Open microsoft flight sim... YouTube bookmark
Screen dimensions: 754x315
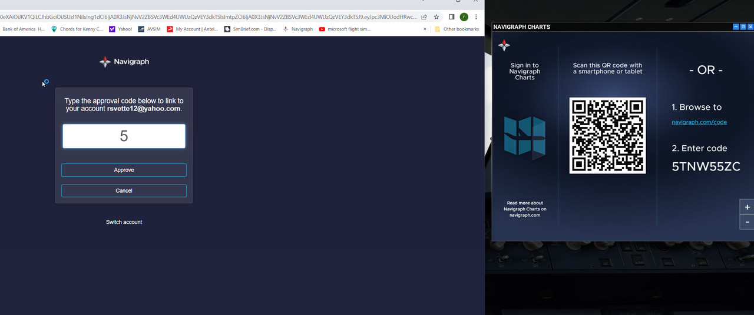pyautogui.click(x=345, y=29)
